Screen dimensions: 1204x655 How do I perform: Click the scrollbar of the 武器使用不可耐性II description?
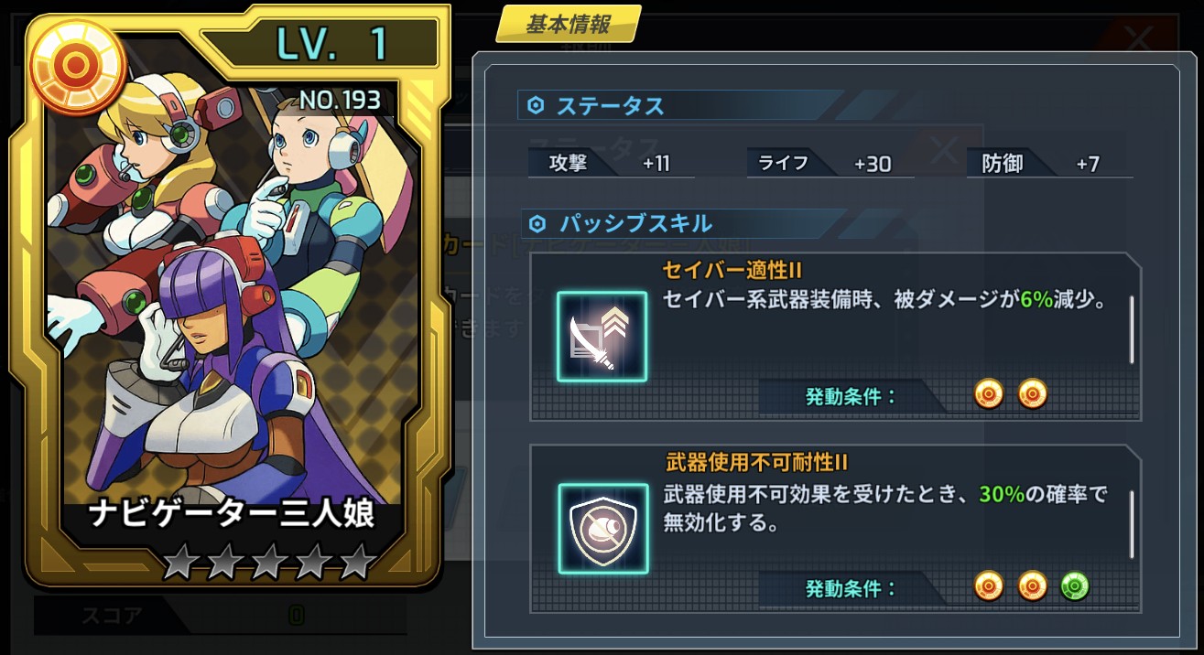(1132, 524)
